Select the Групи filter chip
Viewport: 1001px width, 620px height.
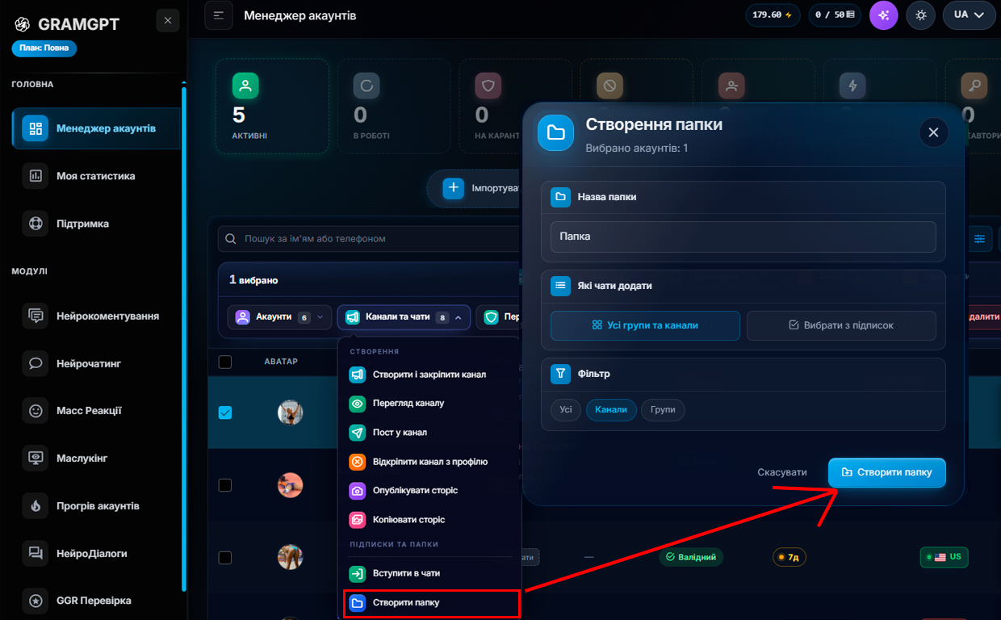tap(663, 410)
